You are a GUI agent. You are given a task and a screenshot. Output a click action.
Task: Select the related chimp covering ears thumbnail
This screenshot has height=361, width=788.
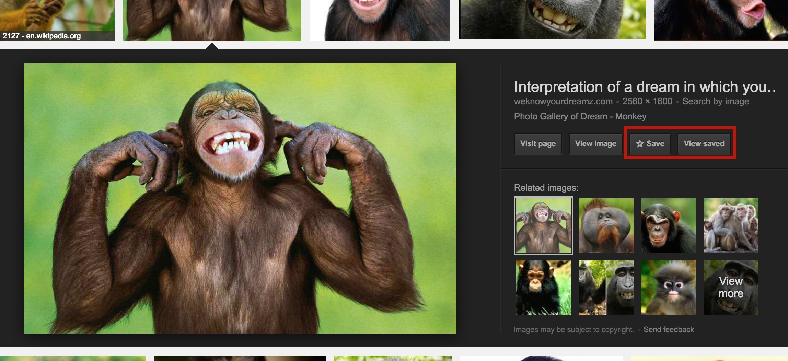click(x=543, y=226)
